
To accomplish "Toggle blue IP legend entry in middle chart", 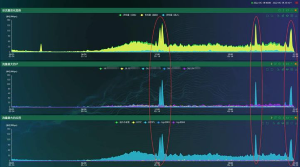I will (x=172, y=68).
